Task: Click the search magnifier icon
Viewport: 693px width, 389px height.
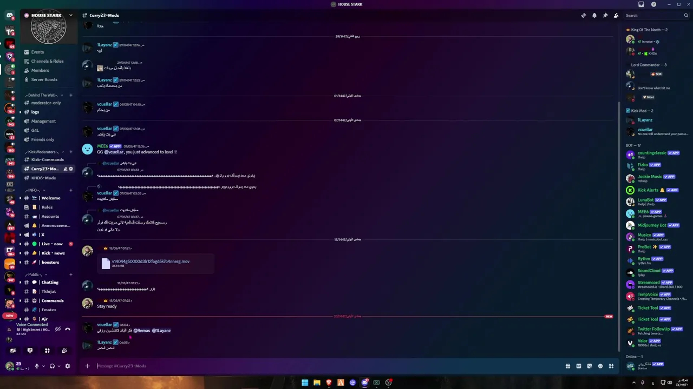Action: point(687,15)
